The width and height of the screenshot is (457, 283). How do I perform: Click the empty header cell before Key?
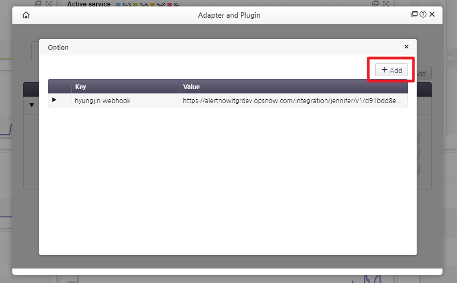[60, 86]
